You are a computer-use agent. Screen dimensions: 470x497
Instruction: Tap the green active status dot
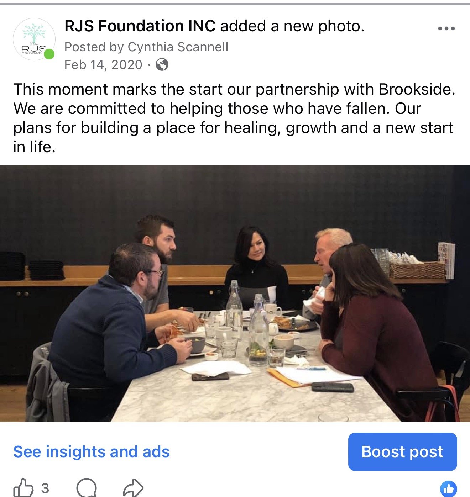click(x=49, y=54)
